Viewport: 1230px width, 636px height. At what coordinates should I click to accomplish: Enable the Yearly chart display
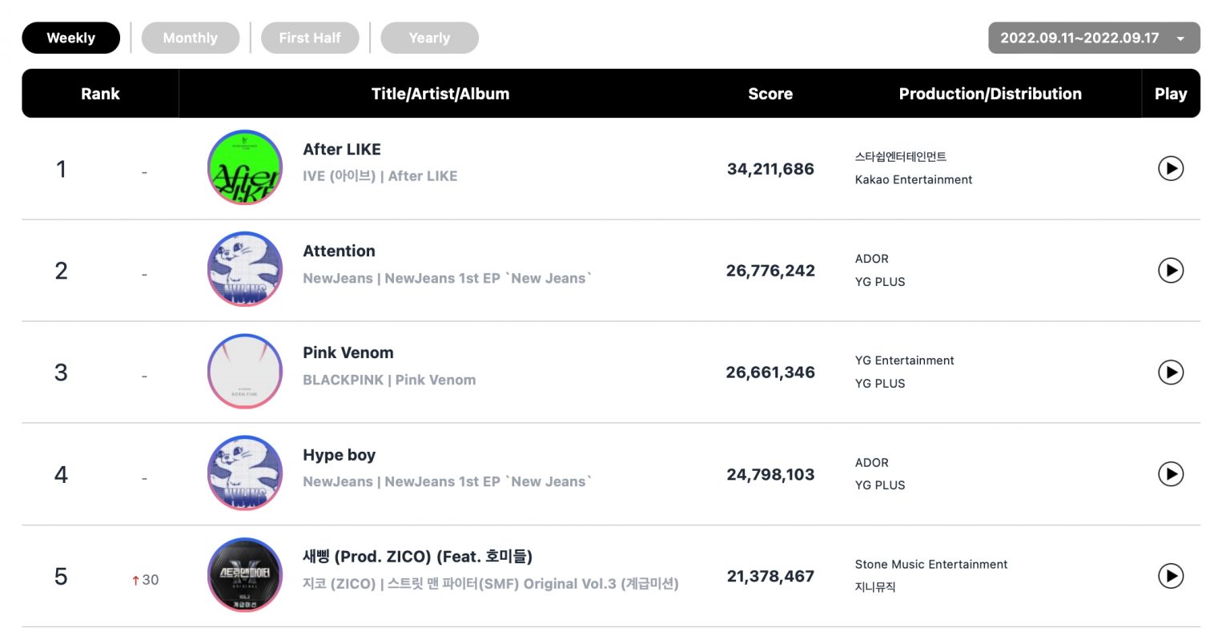click(x=429, y=37)
